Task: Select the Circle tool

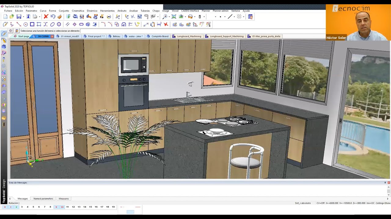Action: coord(26,24)
